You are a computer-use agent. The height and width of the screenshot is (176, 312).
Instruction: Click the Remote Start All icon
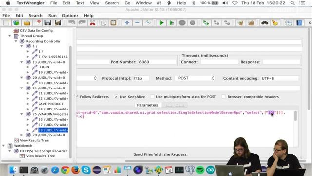click(x=206, y=23)
